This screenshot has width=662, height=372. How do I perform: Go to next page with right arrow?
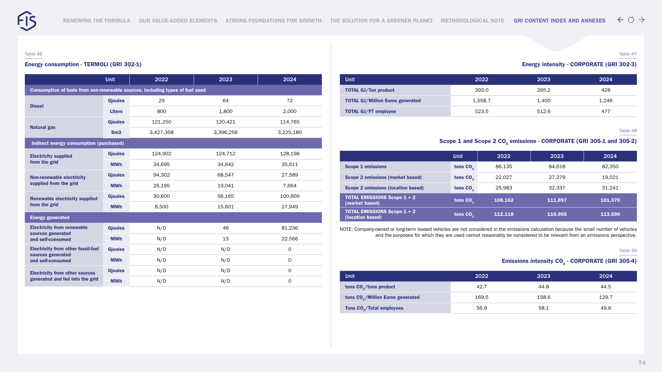point(641,20)
